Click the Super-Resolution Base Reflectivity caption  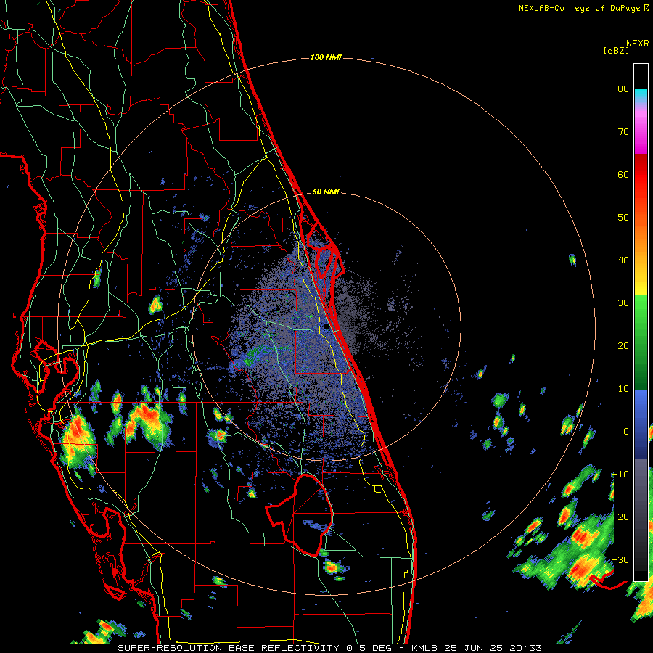(329, 648)
